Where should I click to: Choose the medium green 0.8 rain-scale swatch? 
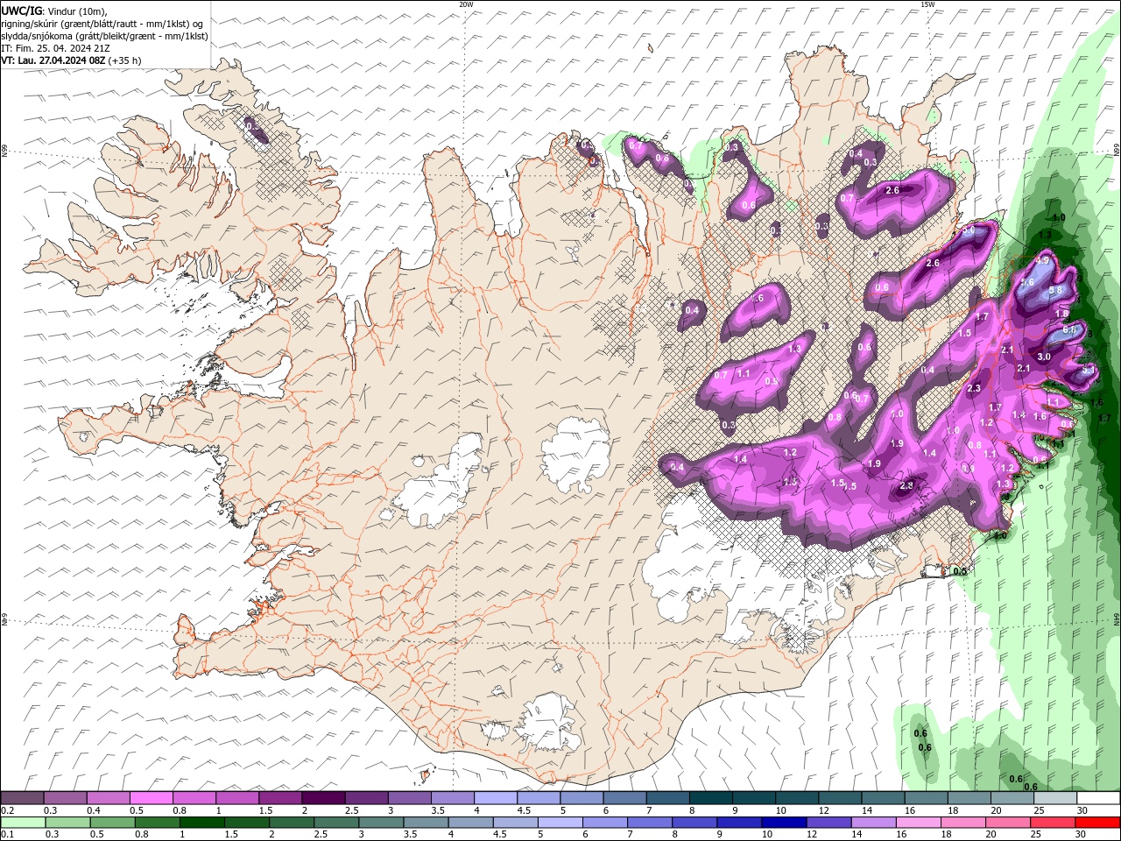(x=157, y=823)
